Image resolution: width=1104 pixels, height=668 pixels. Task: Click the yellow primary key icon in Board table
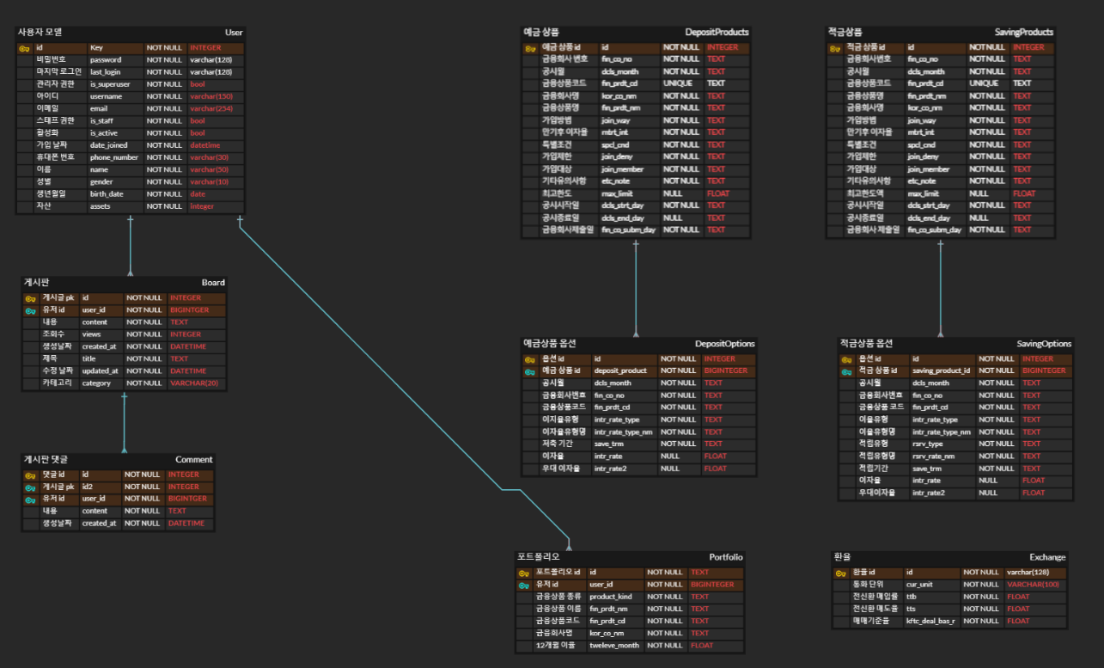tap(30, 298)
